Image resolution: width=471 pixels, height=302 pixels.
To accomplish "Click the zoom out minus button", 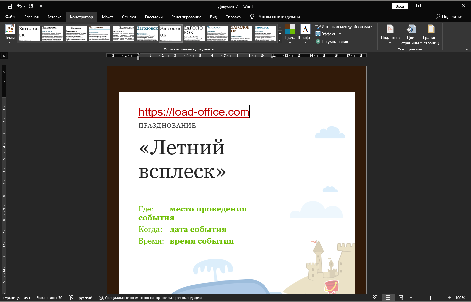I will tap(411, 298).
